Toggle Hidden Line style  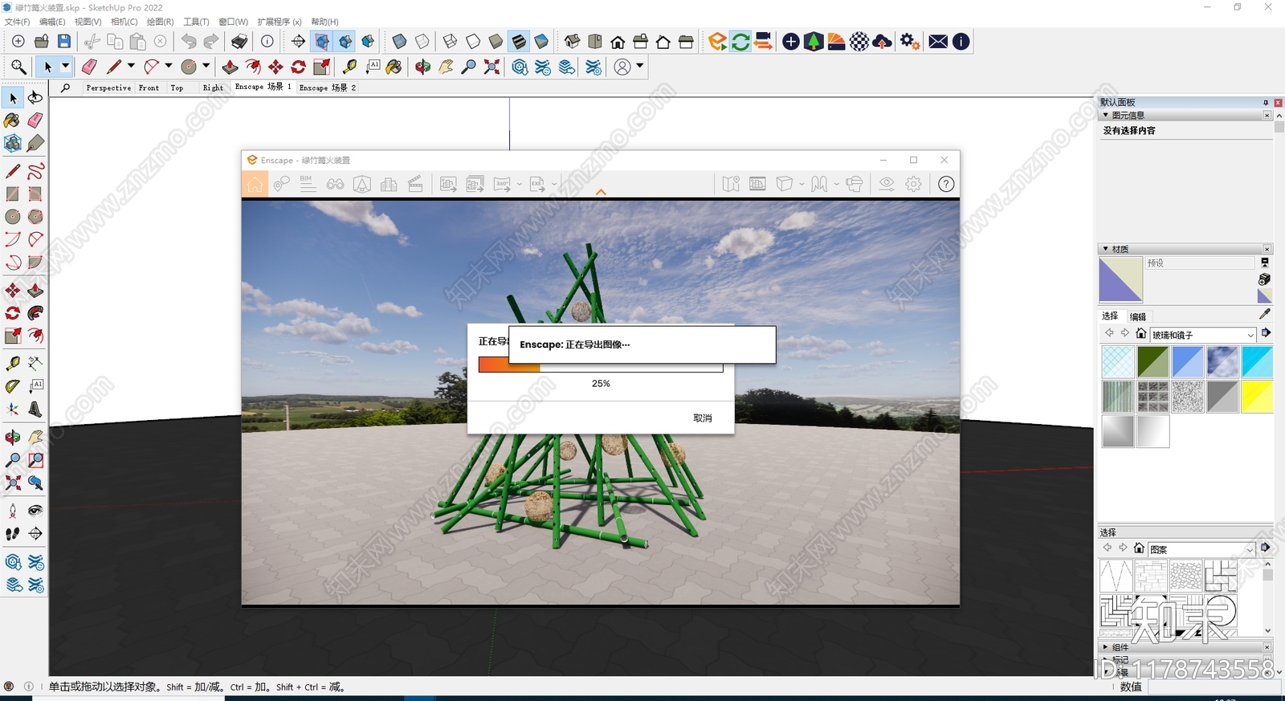pyautogui.click(x=473, y=41)
